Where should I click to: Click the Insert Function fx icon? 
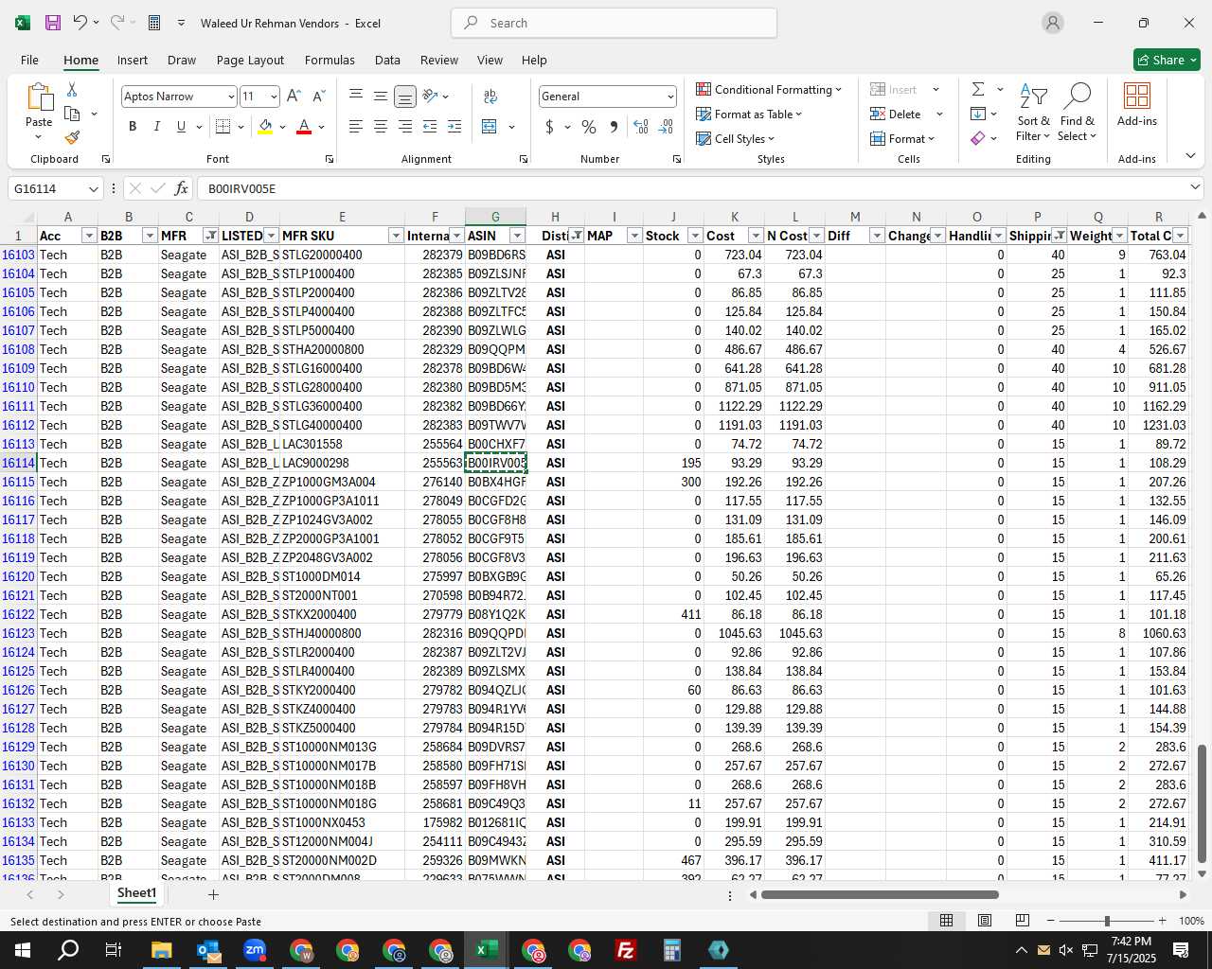pyautogui.click(x=181, y=188)
